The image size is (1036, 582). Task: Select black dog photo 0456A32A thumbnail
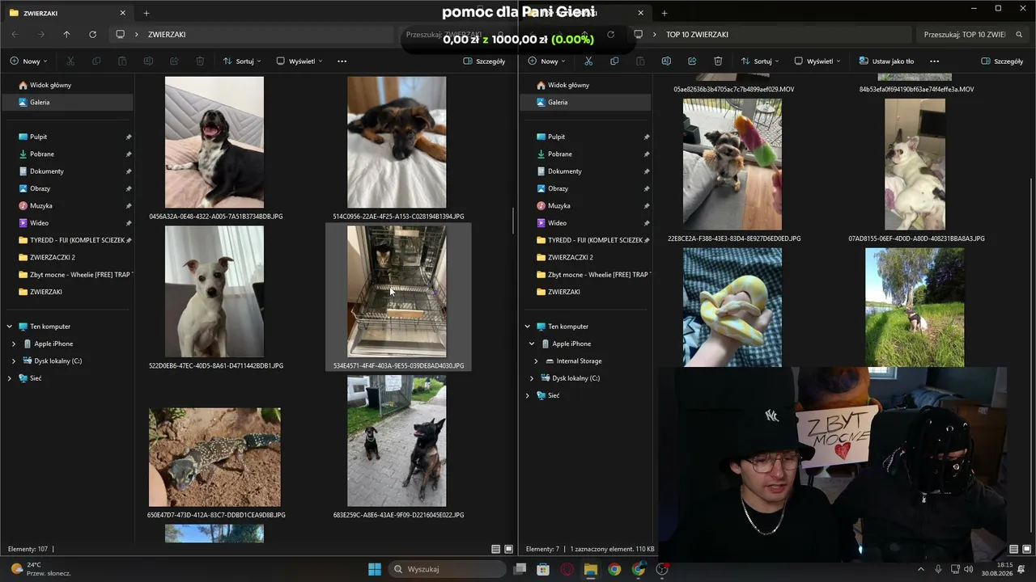click(214, 142)
